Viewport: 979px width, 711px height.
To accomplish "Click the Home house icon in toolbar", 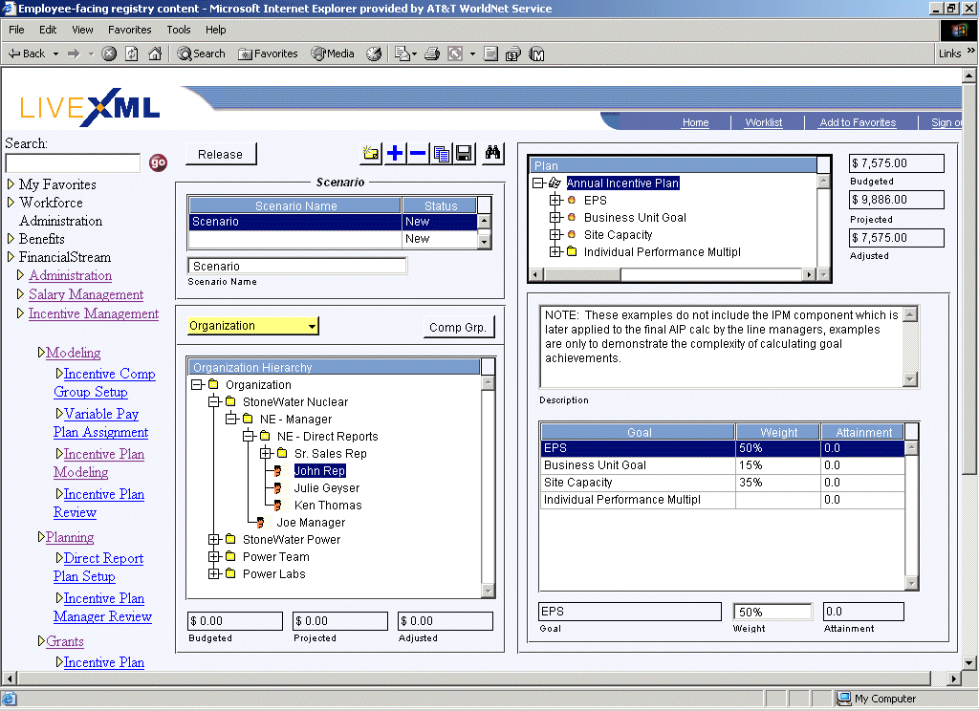I will 155,54.
